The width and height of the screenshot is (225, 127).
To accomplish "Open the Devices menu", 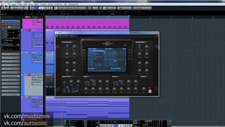I will click(50, 4).
